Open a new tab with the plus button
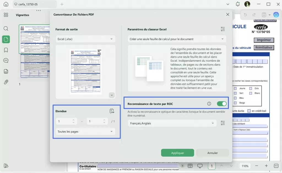282x173 pixels. click(x=62, y=4)
